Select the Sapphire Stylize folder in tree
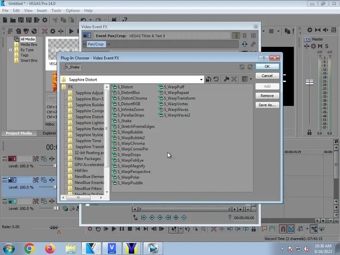 point(89,135)
